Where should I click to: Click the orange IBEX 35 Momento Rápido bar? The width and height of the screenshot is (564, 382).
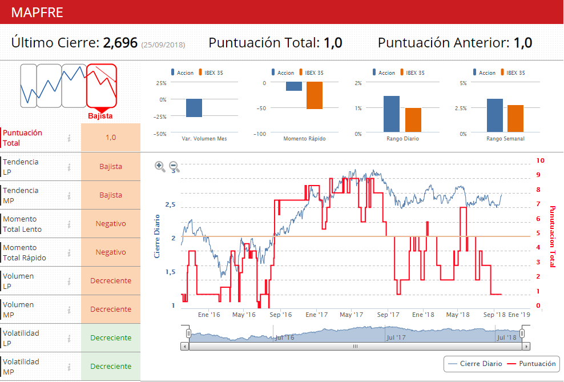click(x=315, y=95)
